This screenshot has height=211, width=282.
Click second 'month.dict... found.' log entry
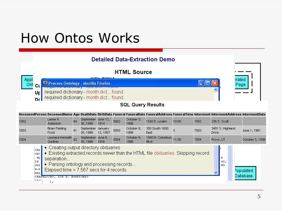tap(105, 97)
